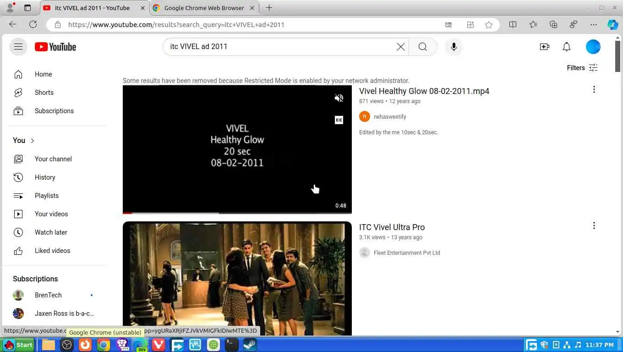Click the 11:37 PM clock
623x352 pixels.
click(x=599, y=345)
